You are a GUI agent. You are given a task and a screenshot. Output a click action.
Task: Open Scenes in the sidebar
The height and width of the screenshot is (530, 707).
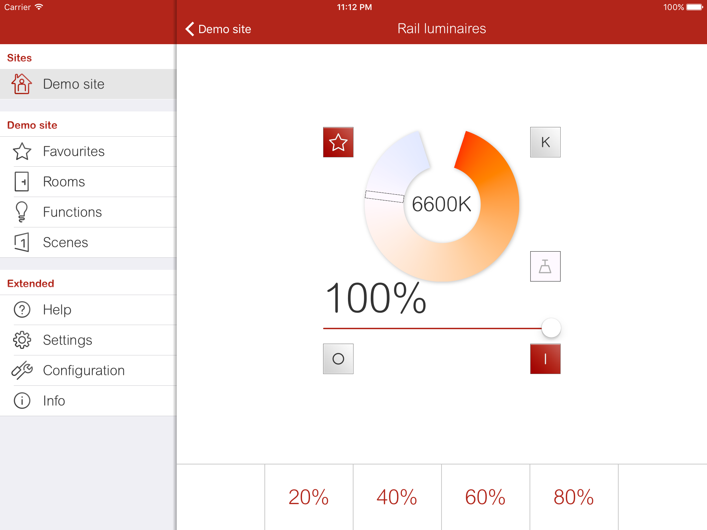tap(65, 243)
